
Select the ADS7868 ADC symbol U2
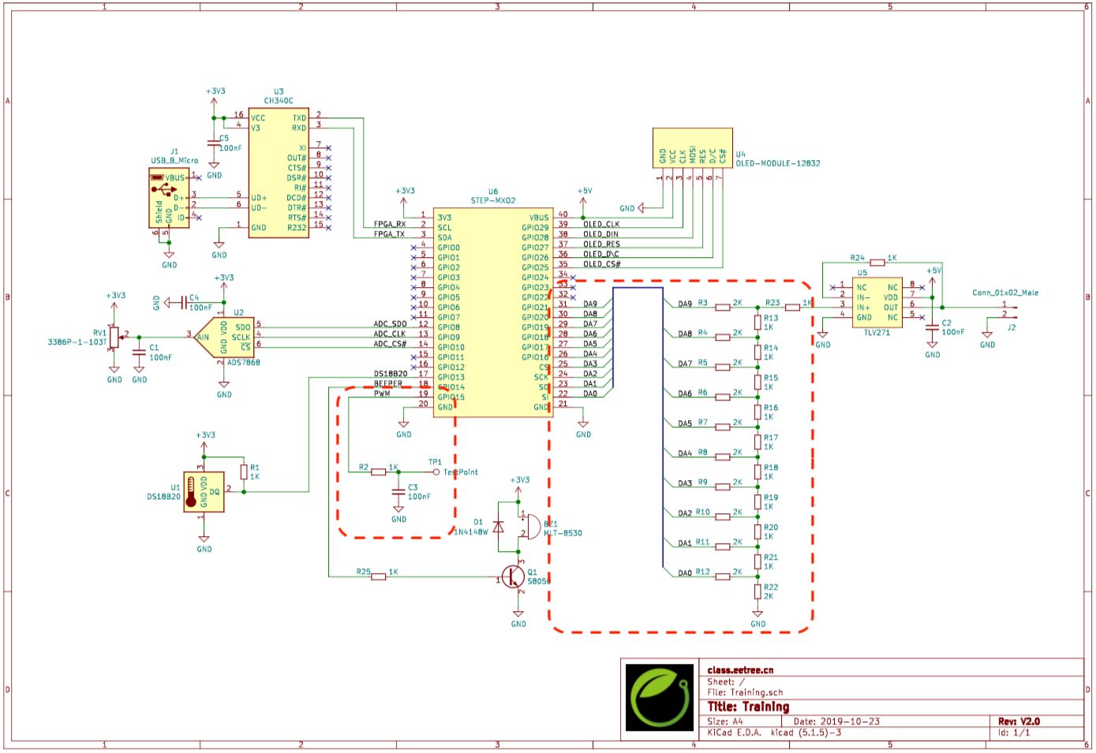(225, 337)
